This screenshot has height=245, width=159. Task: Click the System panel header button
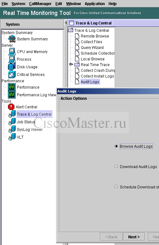pos(32,24)
